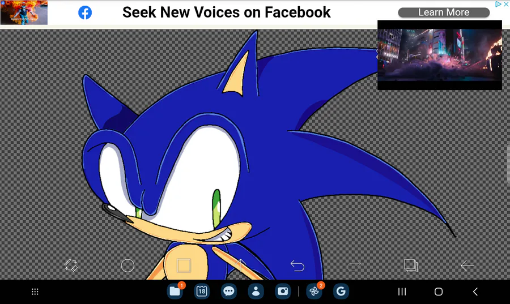The width and height of the screenshot is (510, 304).
Task: Redo the undone stroke
Action: pyautogui.click(x=354, y=266)
